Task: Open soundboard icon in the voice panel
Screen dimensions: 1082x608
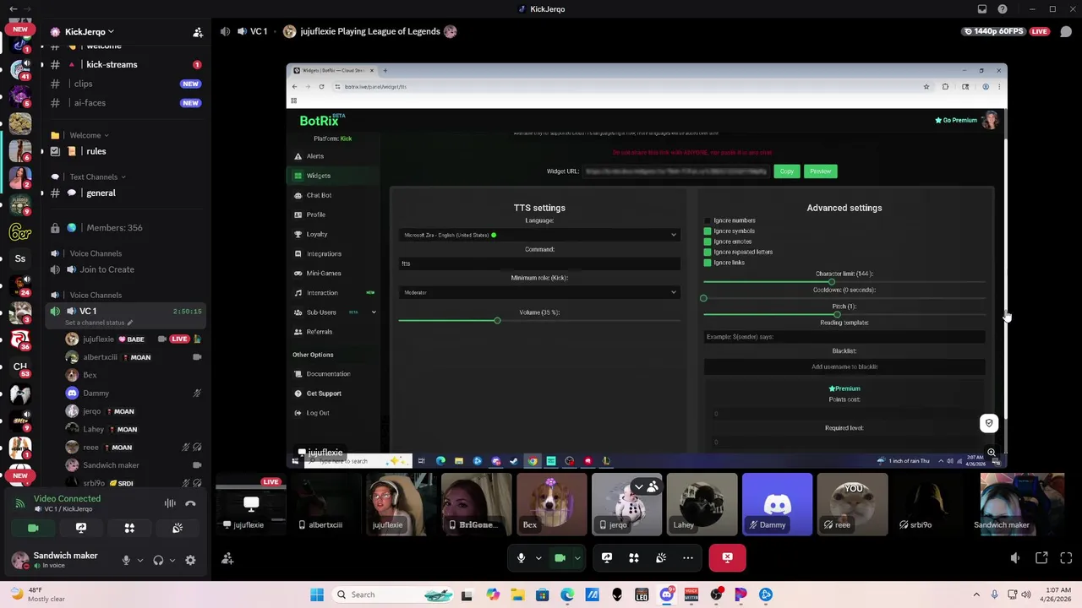Action: pos(178,528)
